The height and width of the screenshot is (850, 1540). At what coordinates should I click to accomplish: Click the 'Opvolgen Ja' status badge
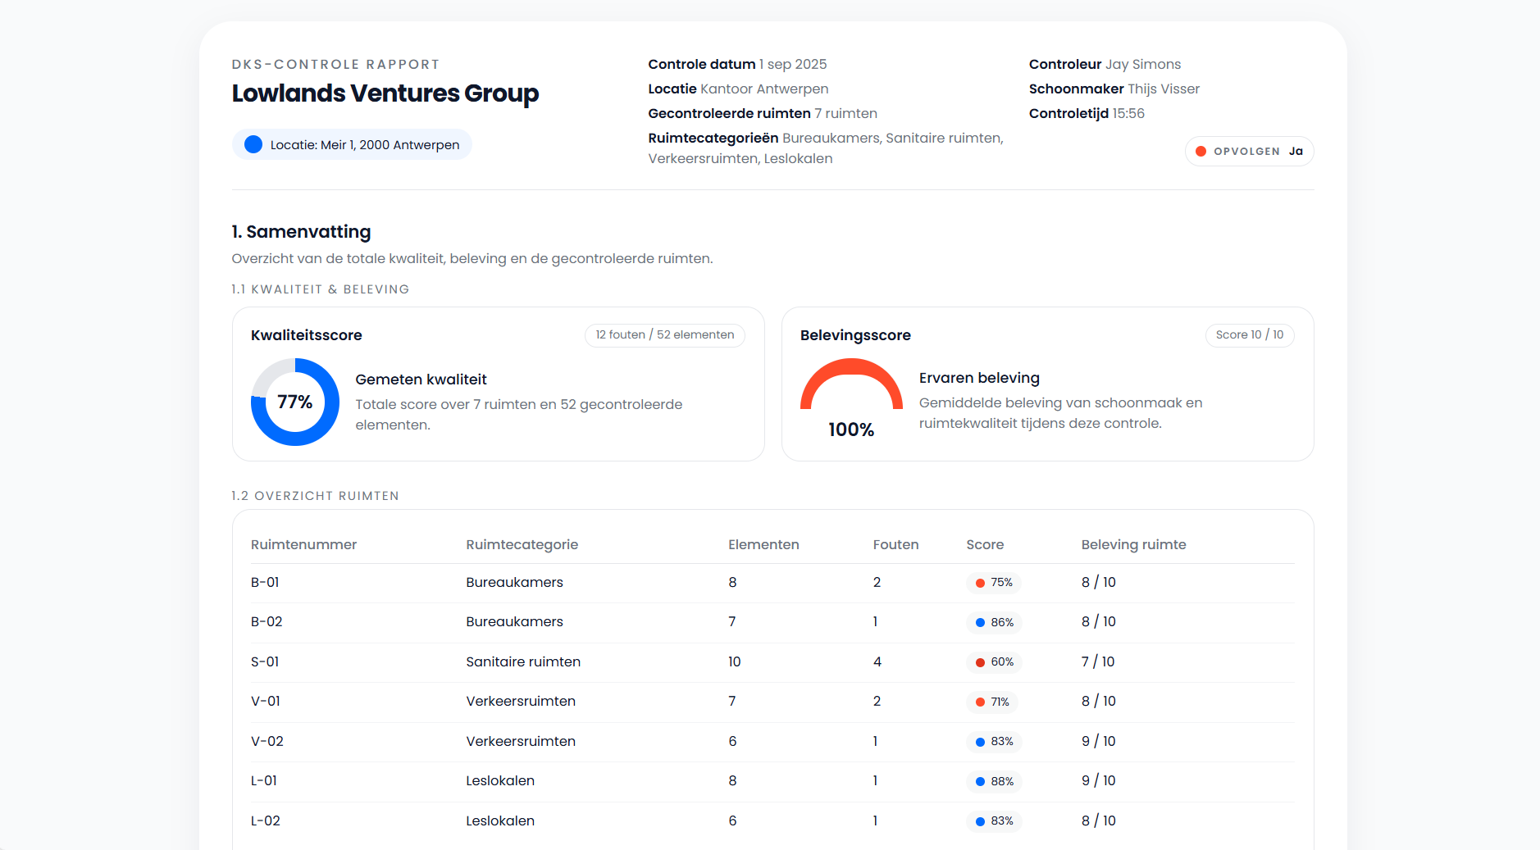1249,151
